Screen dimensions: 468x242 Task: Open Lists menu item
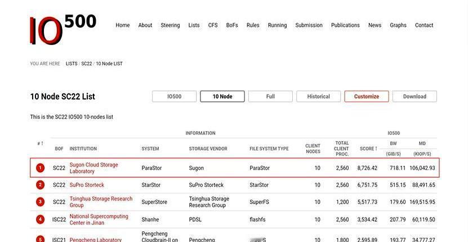pos(194,25)
